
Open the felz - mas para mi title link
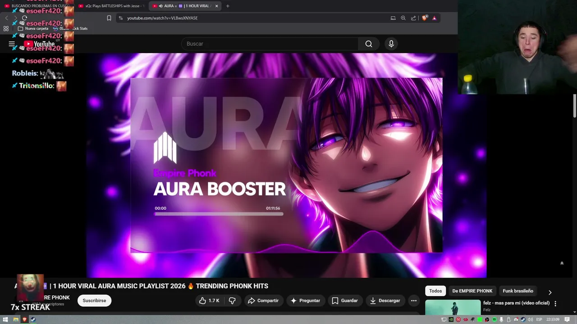coord(516,303)
